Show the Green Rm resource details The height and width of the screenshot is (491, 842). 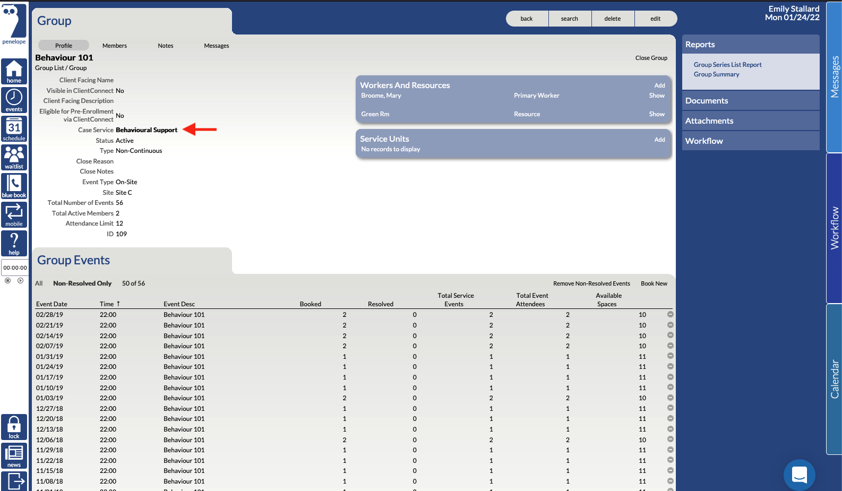click(x=657, y=114)
